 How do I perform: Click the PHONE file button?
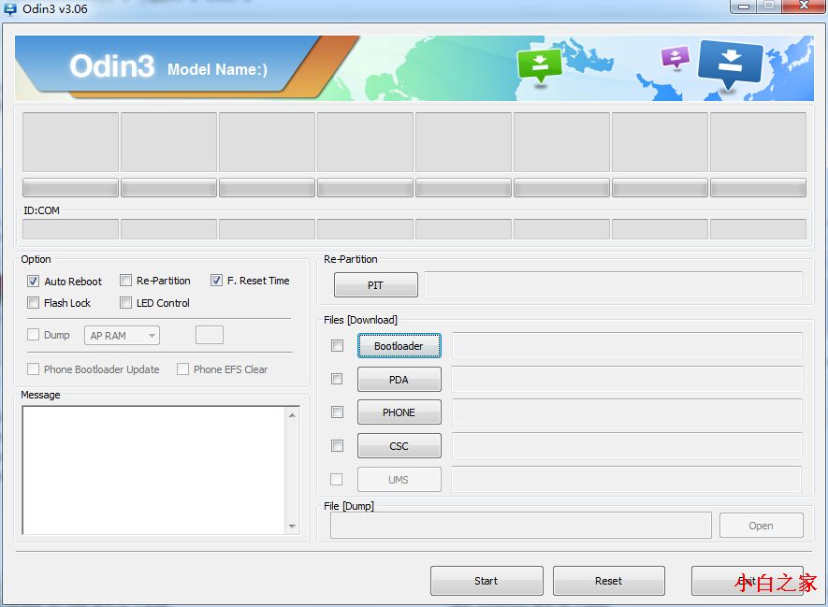tap(399, 412)
